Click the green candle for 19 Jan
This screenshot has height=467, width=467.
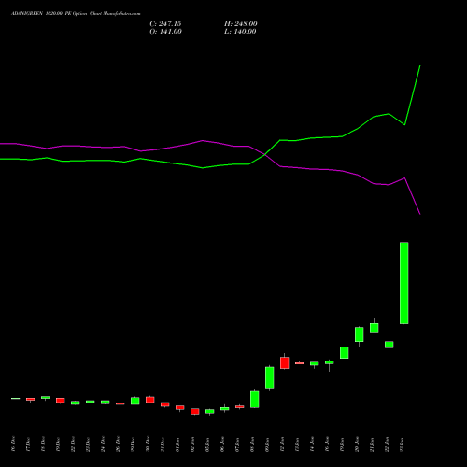pyautogui.click(x=345, y=352)
